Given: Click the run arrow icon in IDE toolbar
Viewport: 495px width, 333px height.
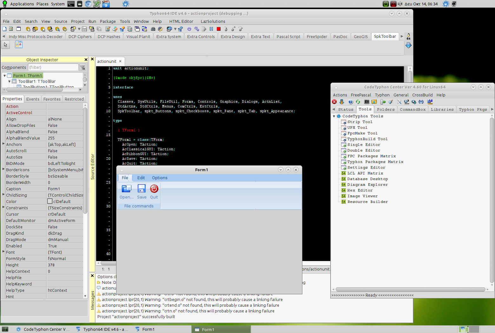Looking at the screenshot, I should pos(204,29).
